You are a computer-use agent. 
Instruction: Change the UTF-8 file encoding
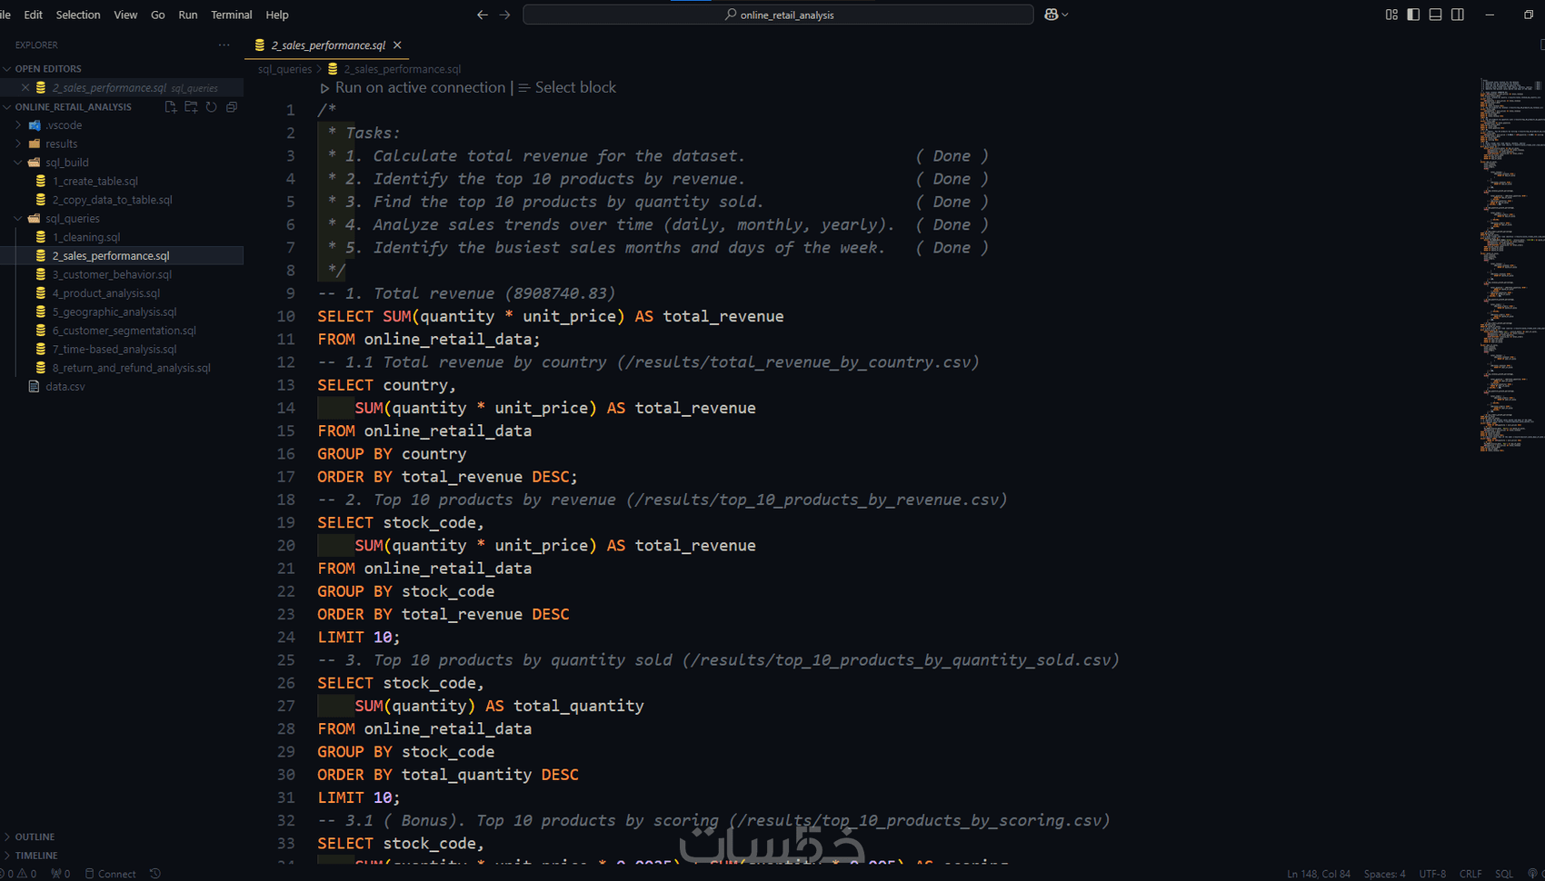click(x=1432, y=874)
